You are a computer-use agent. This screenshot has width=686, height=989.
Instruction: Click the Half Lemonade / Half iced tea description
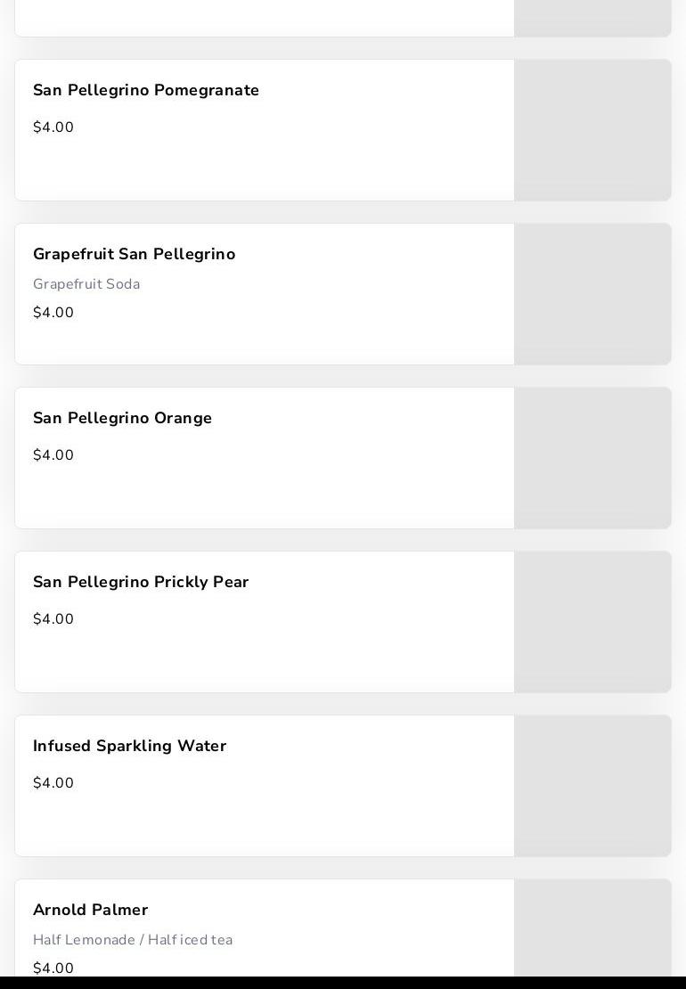[x=133, y=940]
